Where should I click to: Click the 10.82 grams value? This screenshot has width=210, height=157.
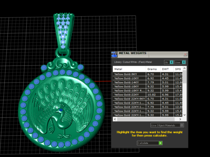151,95
